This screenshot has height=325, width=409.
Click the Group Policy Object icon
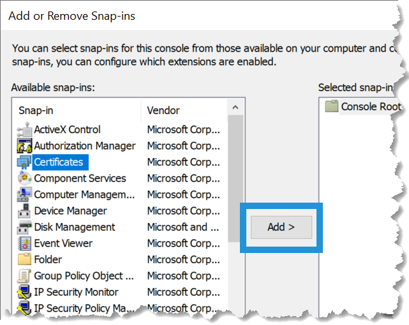point(24,276)
